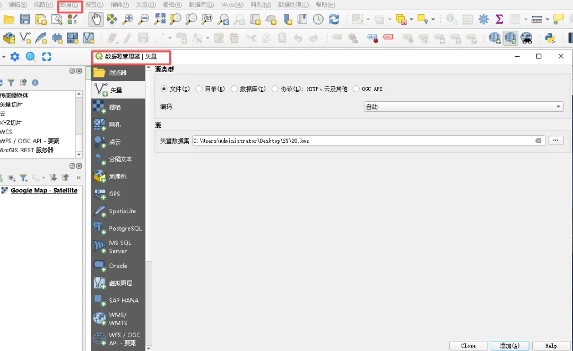This screenshot has width=573, height=351.
Task: Open the 数据处理 Processing menu
Action: point(293,5)
